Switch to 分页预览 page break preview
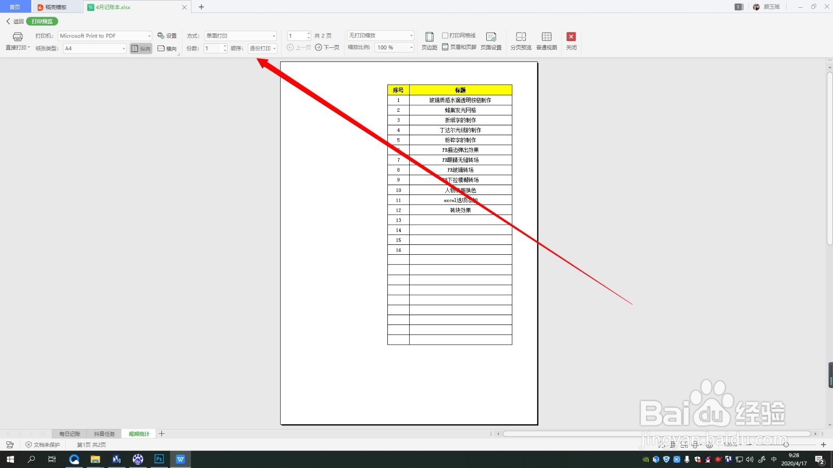Image resolution: width=833 pixels, height=468 pixels. (521, 41)
